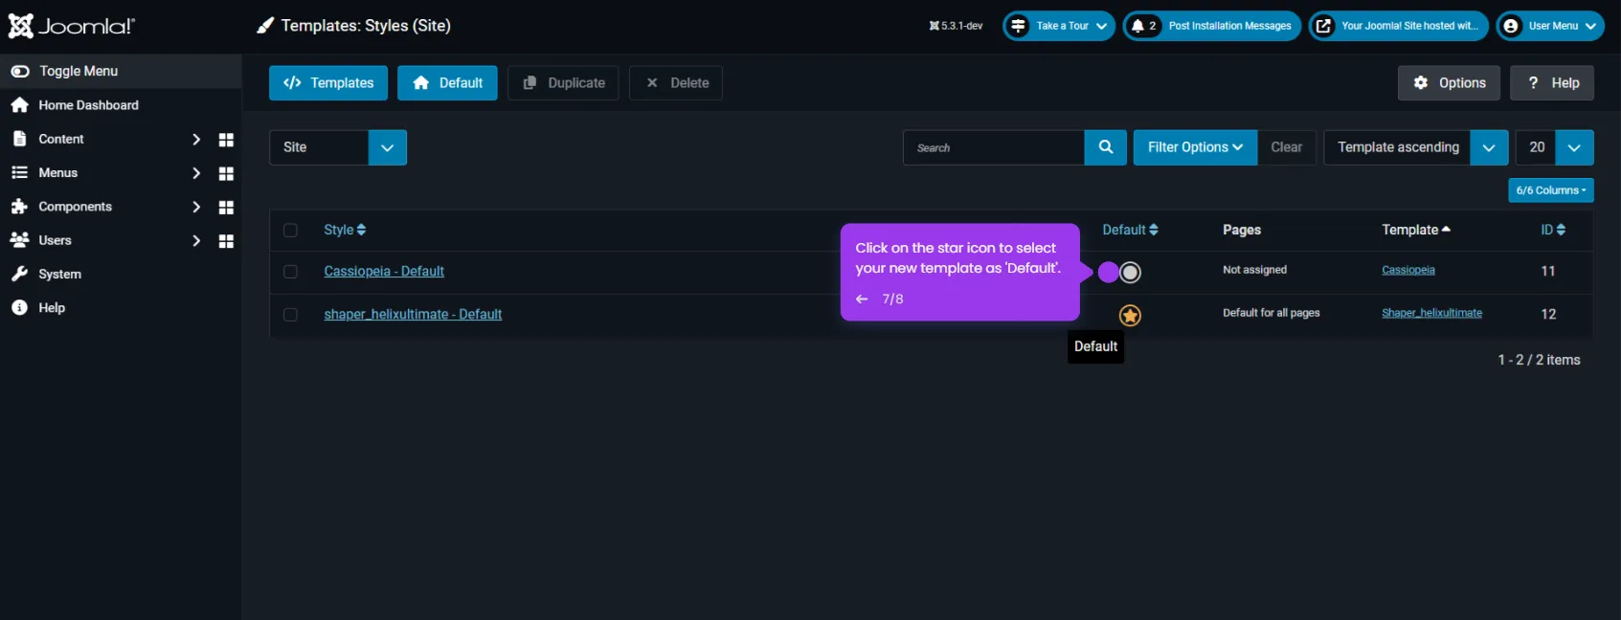Click the Duplicate button

coord(563,83)
